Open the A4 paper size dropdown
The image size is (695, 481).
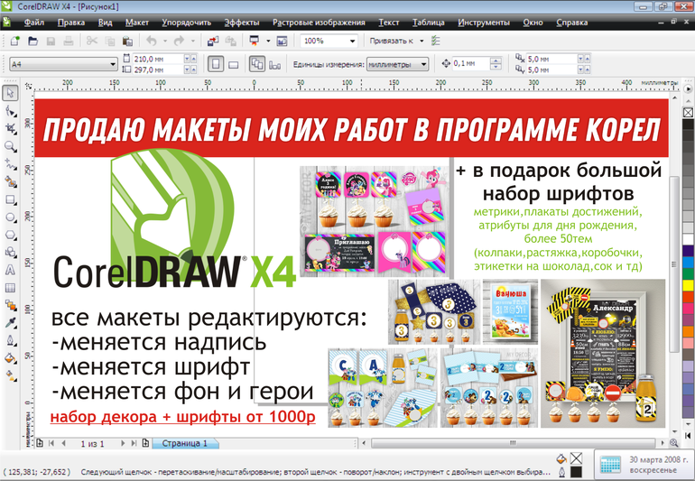coord(113,64)
